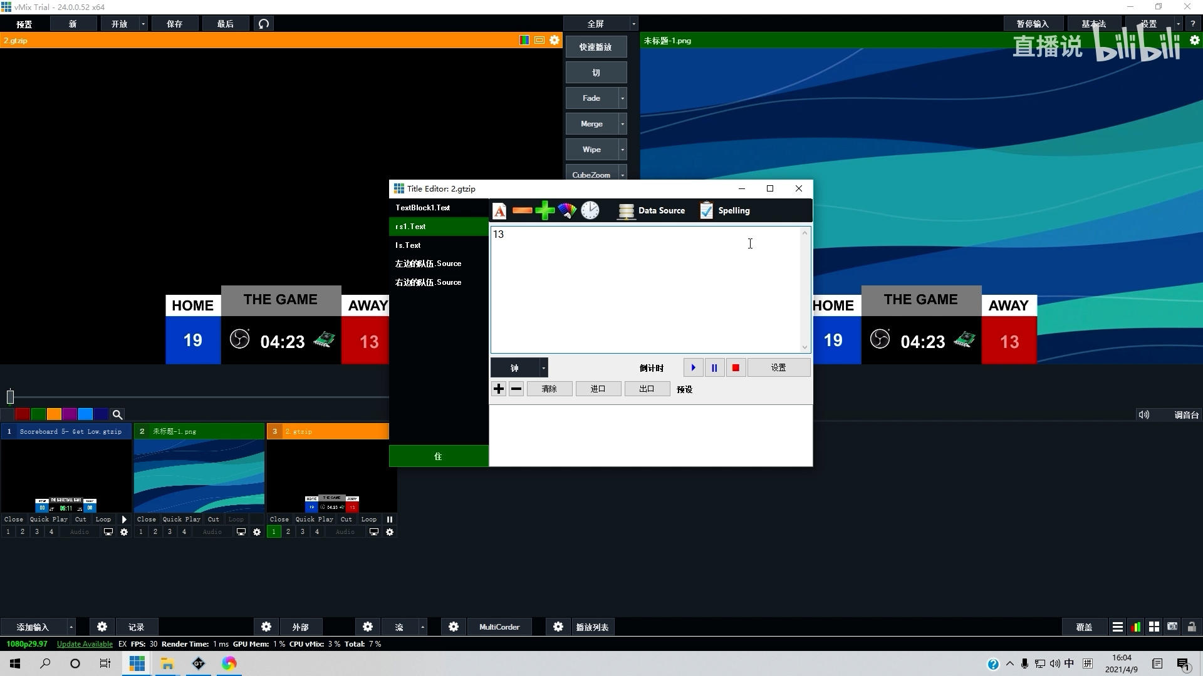Pause playback on input 3 2.gtzip
Screen dimensions: 1203x676
pos(390,520)
